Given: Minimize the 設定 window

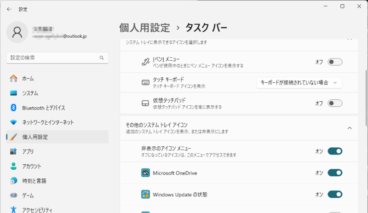Looking at the screenshot, I should point(326,6).
